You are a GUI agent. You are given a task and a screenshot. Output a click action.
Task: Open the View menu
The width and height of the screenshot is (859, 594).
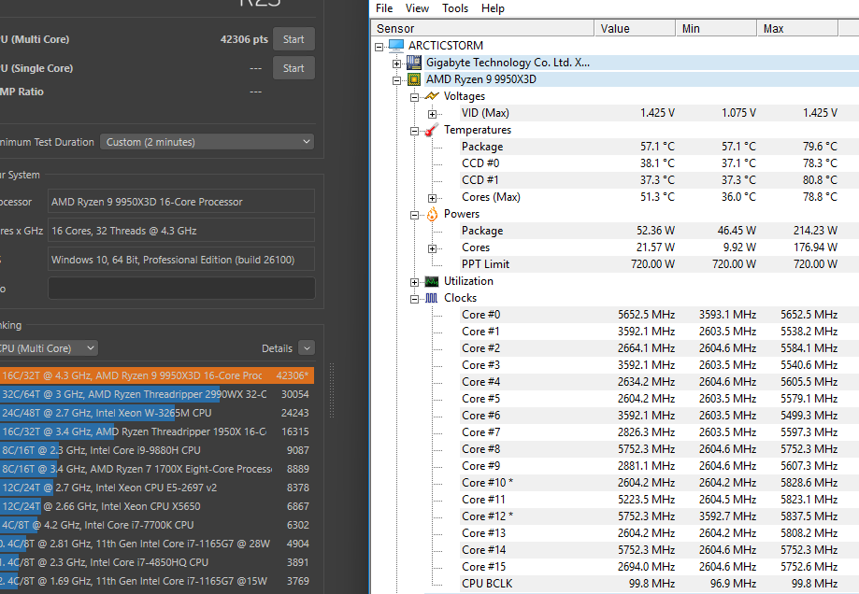[x=417, y=8]
